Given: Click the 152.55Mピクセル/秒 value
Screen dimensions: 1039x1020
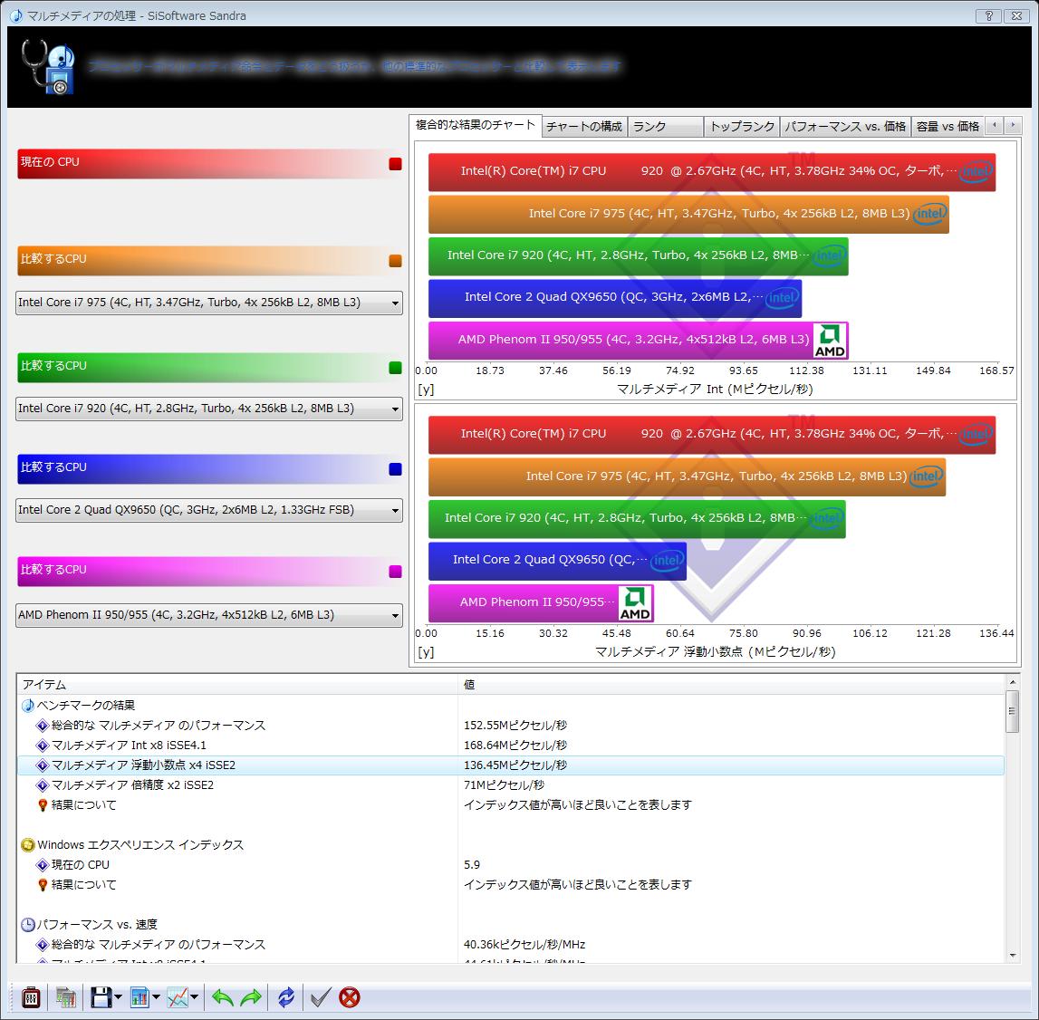Looking at the screenshot, I should coord(515,725).
